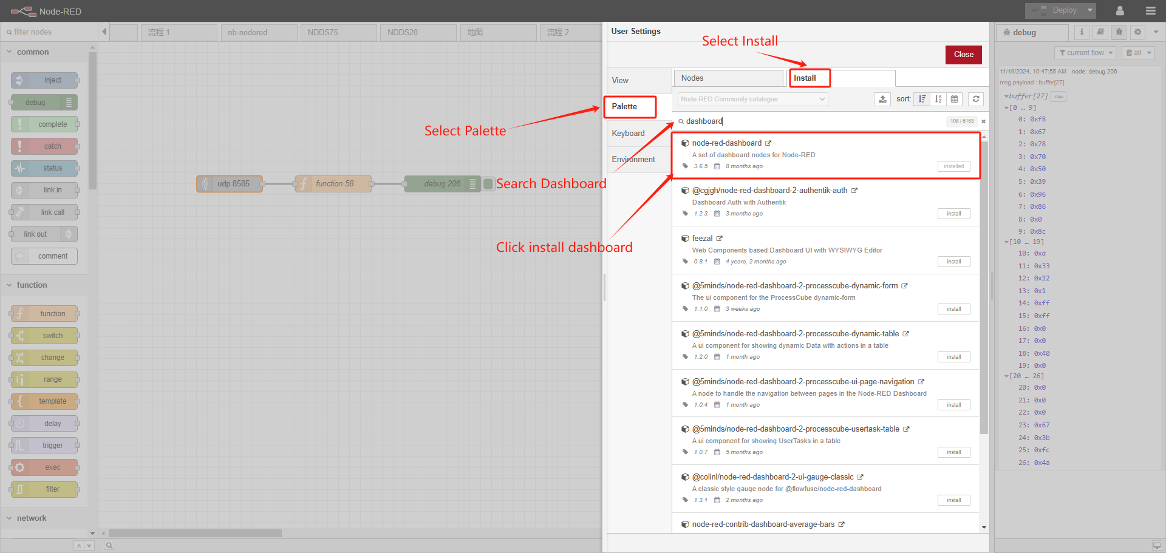This screenshot has height=553, width=1166.
Task: Refresh the module catalogue list
Action: [x=975, y=99]
